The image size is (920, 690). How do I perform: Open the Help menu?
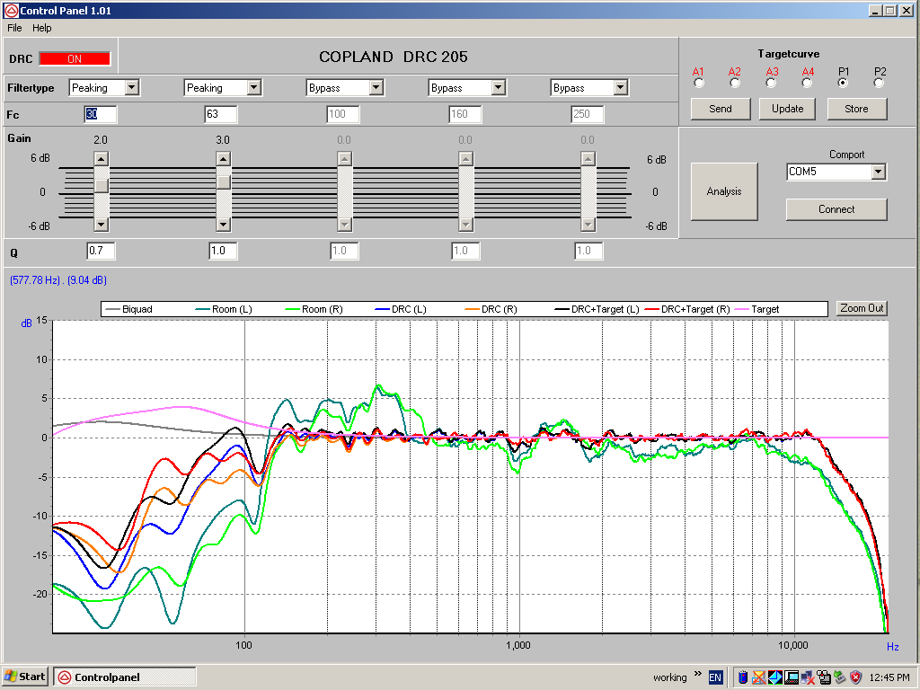pos(41,28)
